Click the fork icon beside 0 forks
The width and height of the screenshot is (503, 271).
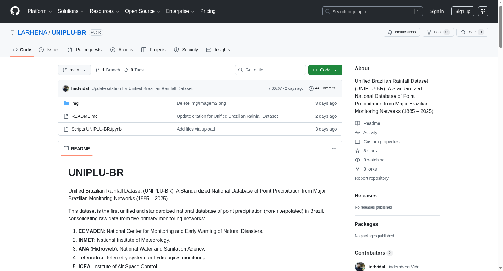click(357, 169)
